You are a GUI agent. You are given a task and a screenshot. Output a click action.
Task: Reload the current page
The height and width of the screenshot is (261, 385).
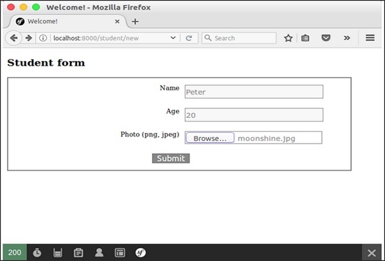pyautogui.click(x=189, y=38)
